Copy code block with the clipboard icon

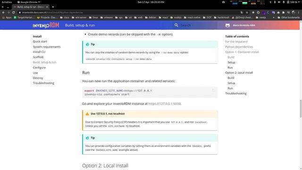click(213, 90)
